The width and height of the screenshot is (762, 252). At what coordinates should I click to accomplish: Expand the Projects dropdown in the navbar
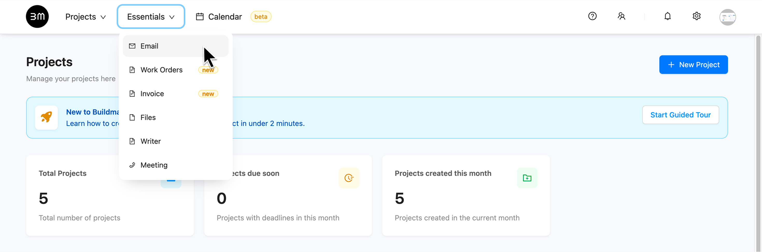click(86, 17)
